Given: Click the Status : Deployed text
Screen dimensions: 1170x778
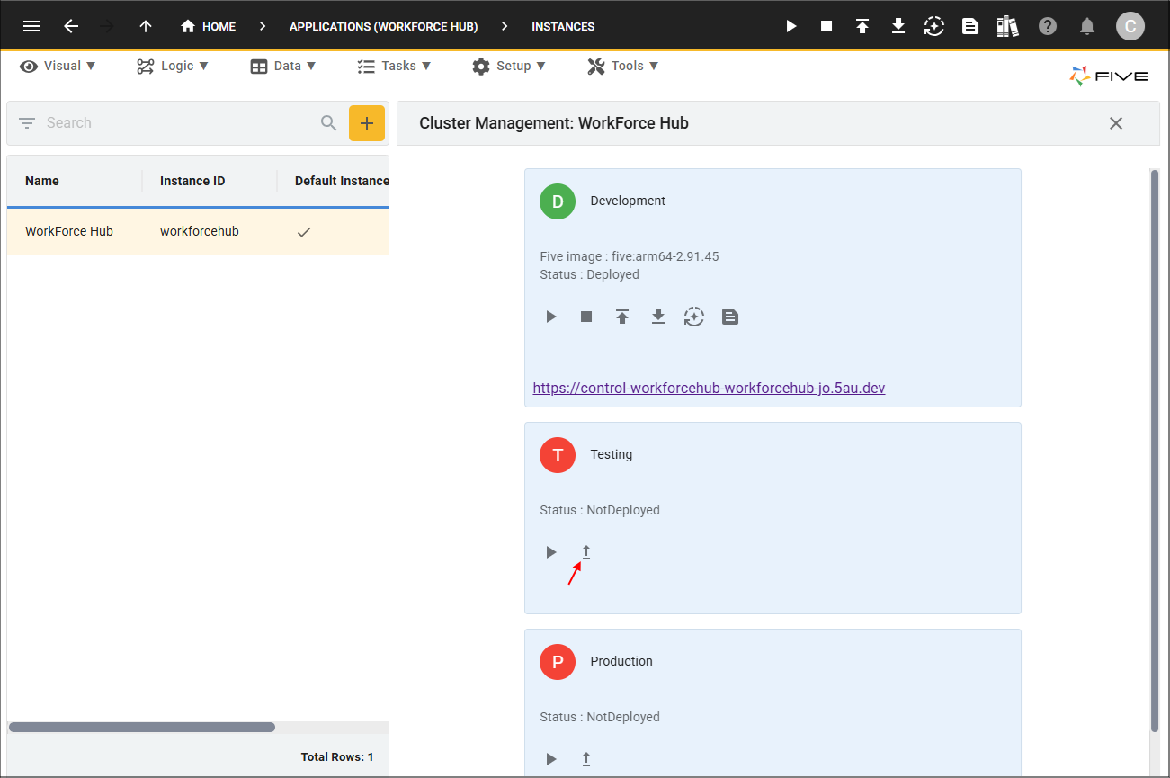Looking at the screenshot, I should pos(590,275).
